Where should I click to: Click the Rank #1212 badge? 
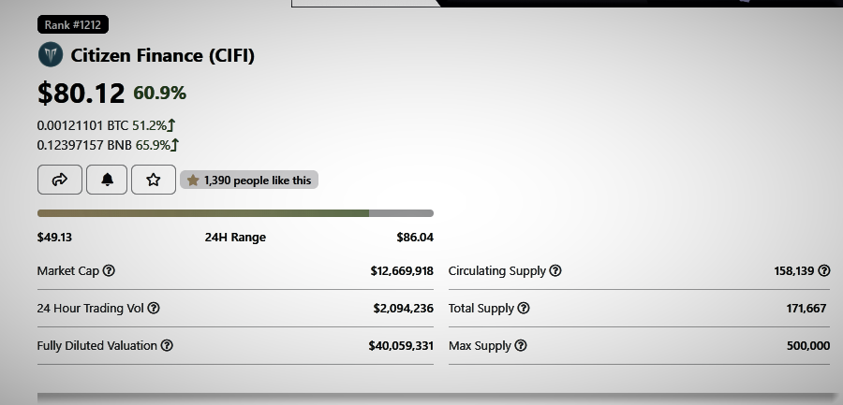click(x=72, y=24)
